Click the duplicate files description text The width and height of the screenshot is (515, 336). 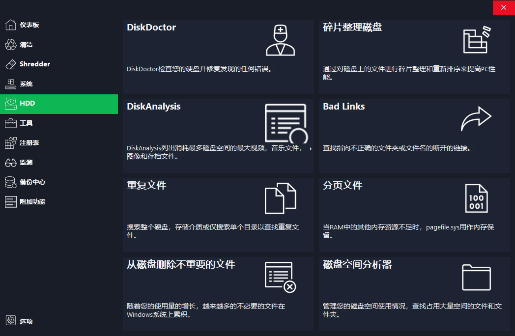click(213, 231)
